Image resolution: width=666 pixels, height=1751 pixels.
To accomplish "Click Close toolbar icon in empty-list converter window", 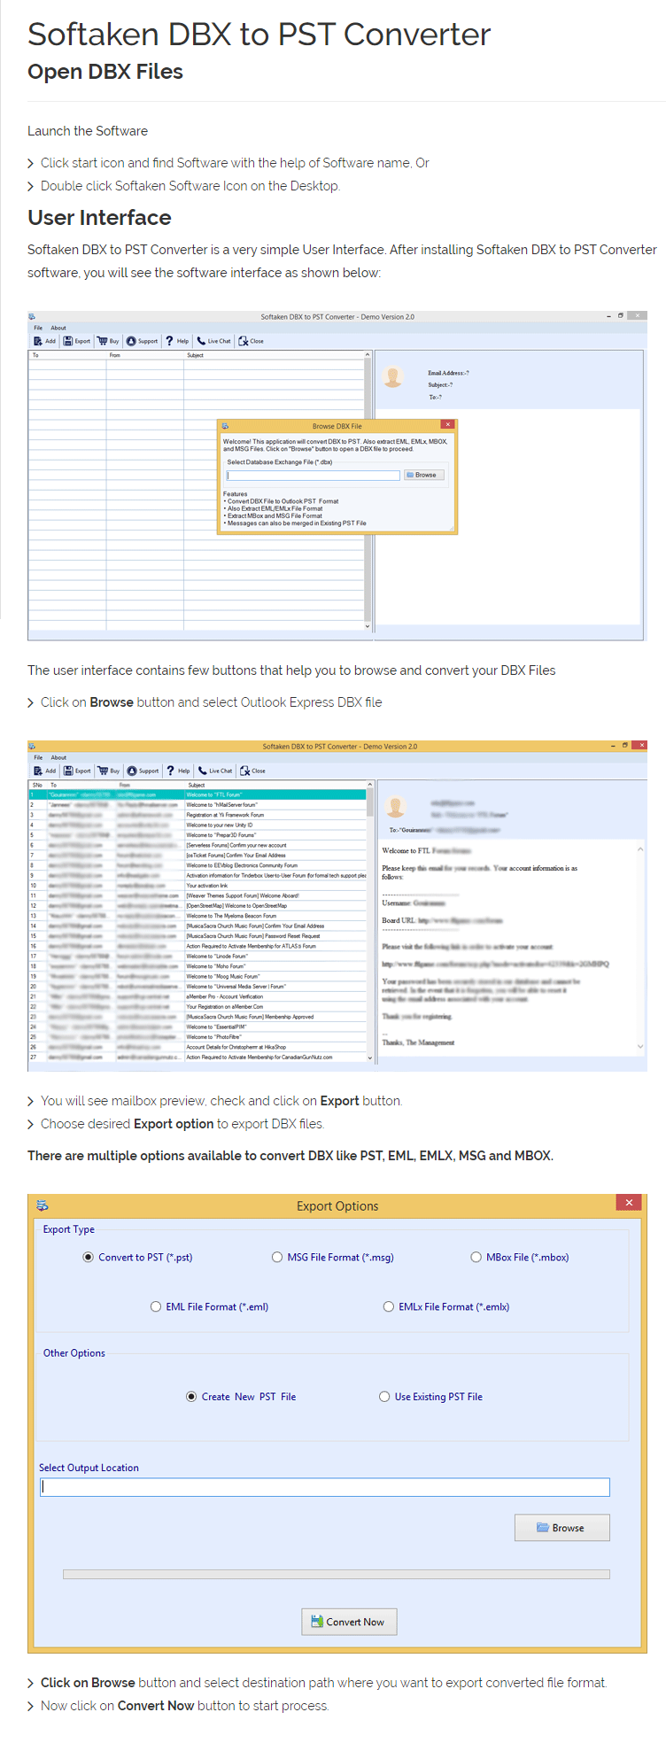I will pos(244,341).
